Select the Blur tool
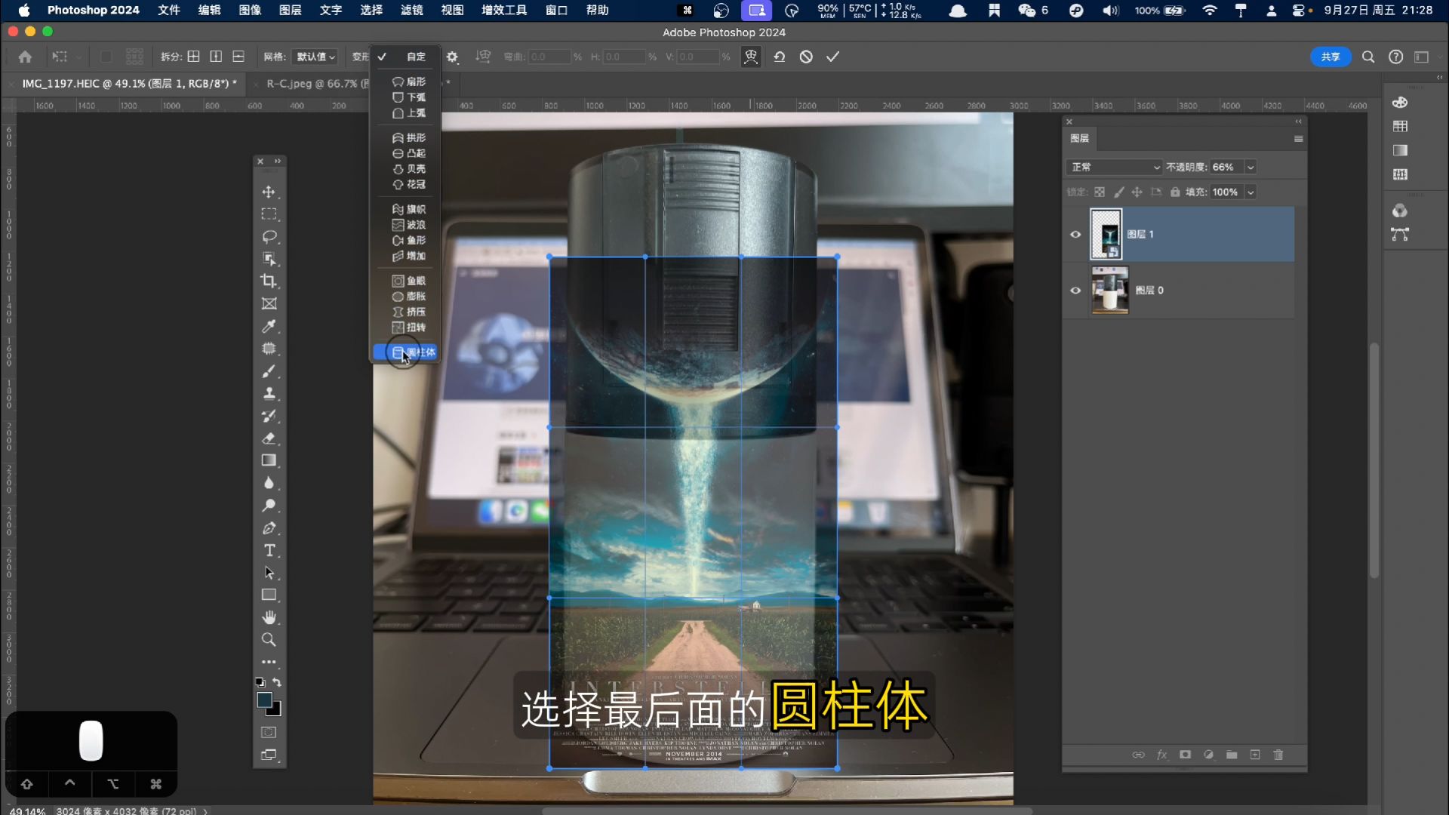The image size is (1449, 815). pyautogui.click(x=269, y=483)
